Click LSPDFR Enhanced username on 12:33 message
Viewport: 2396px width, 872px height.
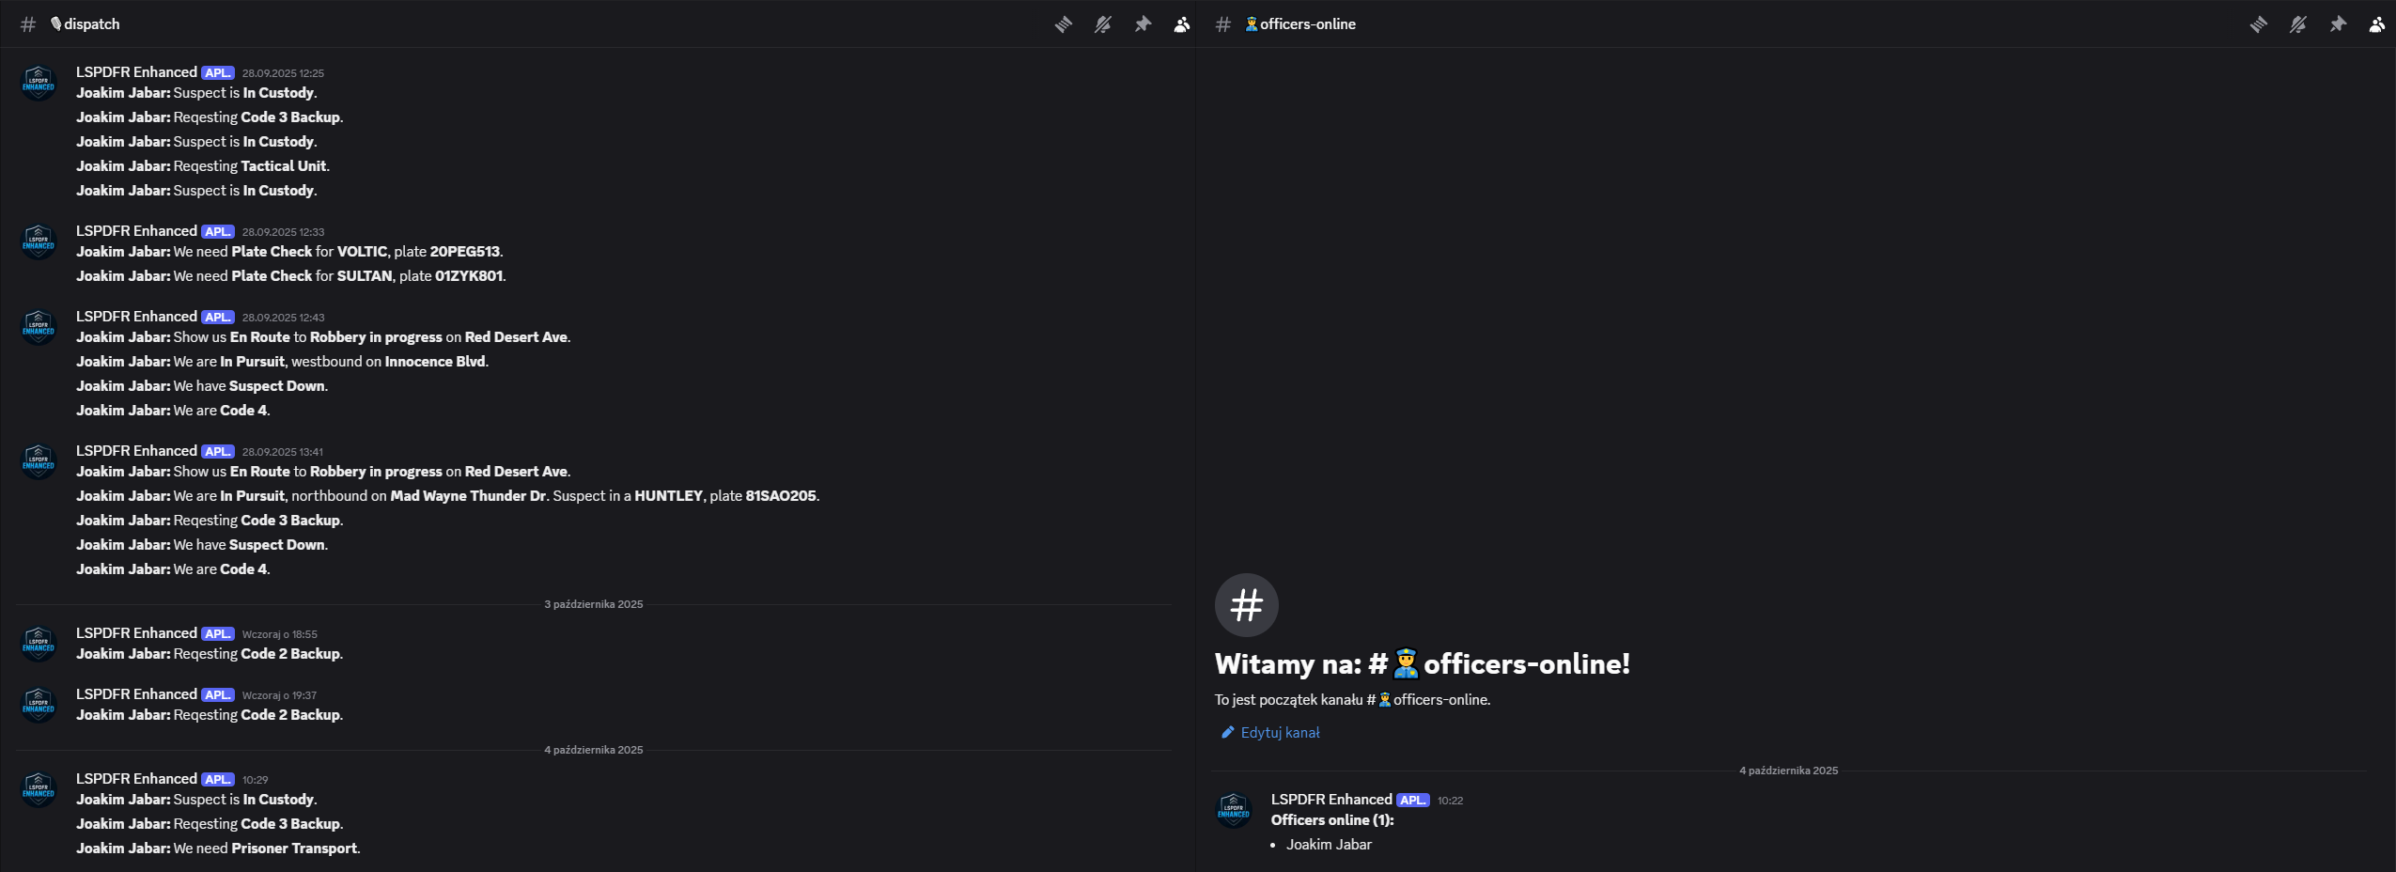tap(136, 231)
